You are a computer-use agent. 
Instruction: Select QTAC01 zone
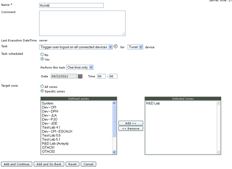coord(77,147)
